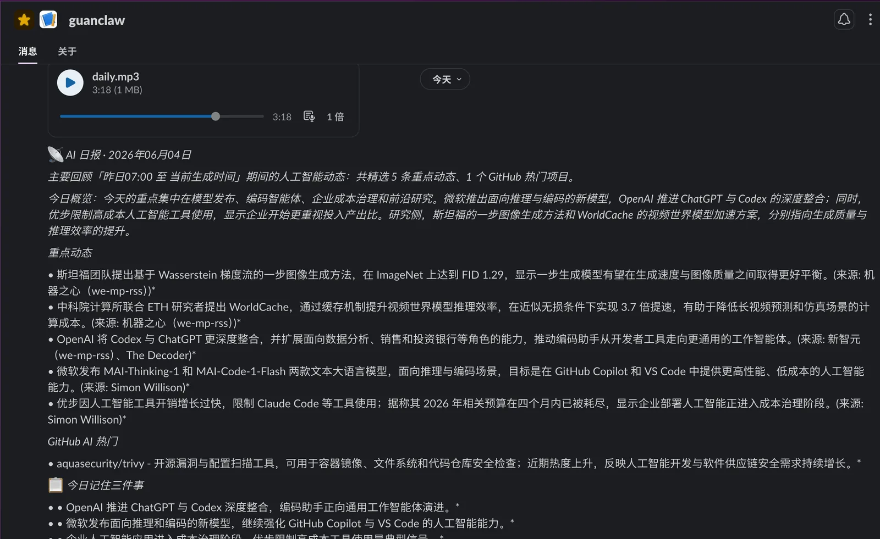880x539 pixels.
Task: Click the 重点动态 section heading
Action: click(x=70, y=253)
